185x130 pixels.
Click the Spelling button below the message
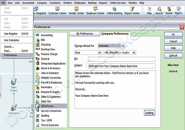tap(150, 113)
